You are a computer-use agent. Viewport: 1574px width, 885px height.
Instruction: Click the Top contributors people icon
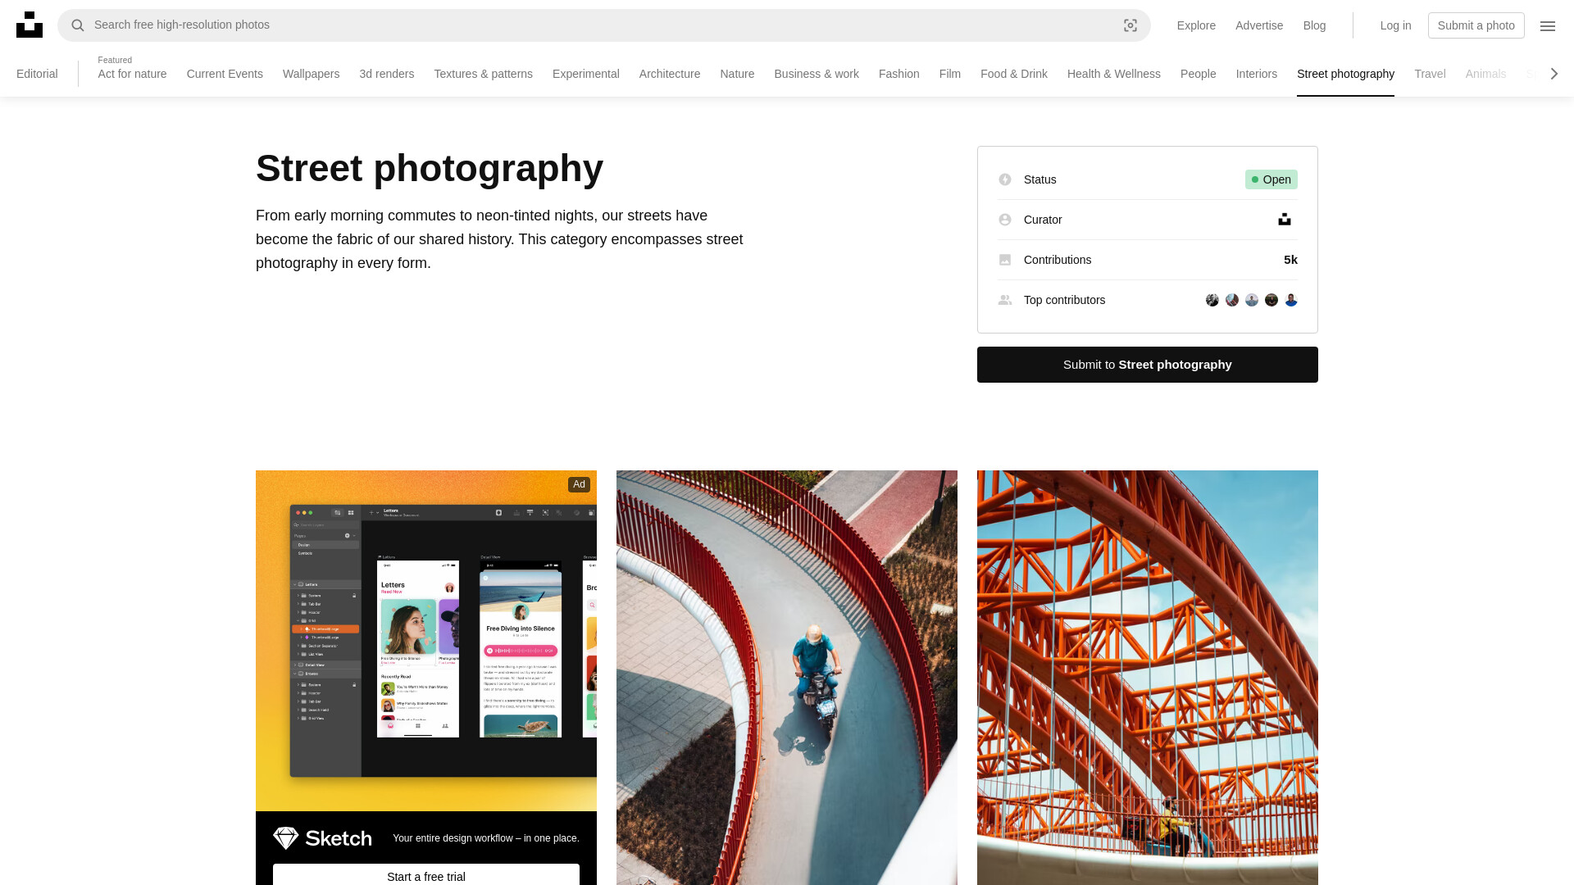[1005, 300]
